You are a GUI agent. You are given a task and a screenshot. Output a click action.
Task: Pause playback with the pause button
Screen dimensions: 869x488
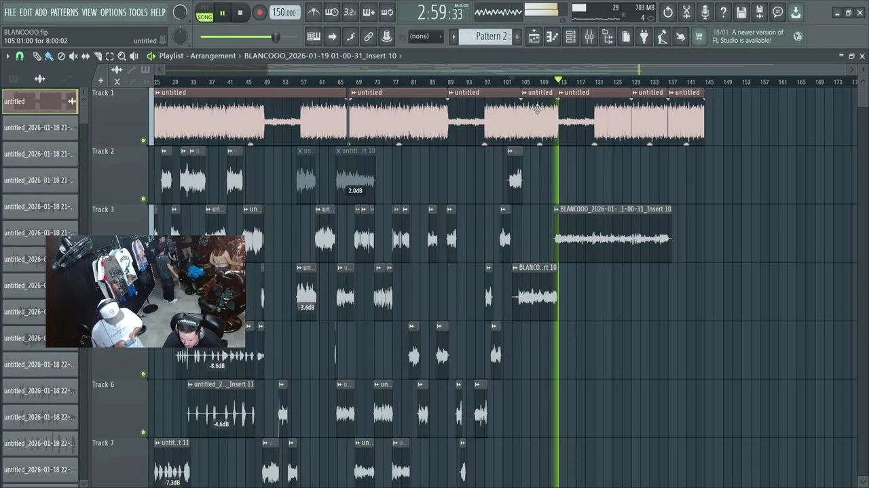point(222,13)
